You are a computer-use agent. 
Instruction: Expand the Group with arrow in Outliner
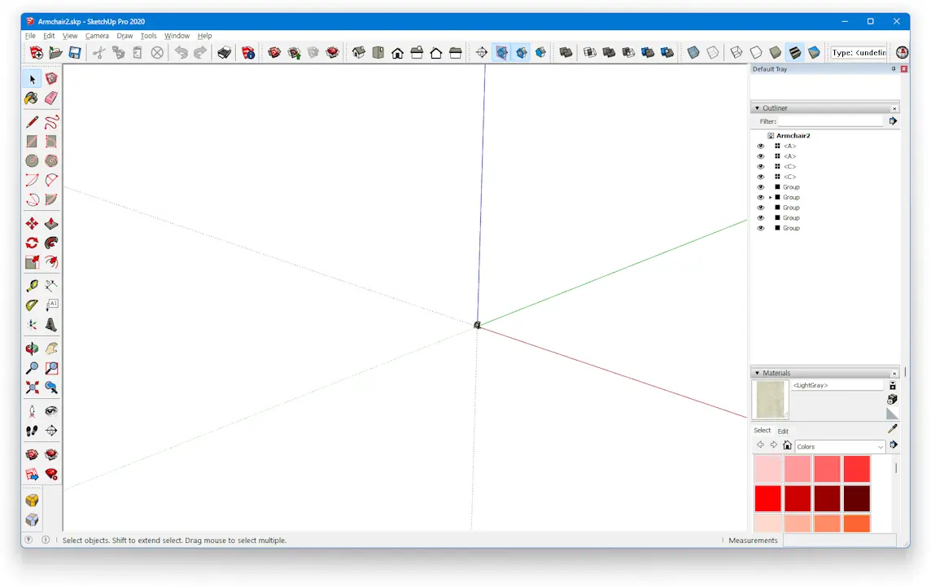pos(771,197)
